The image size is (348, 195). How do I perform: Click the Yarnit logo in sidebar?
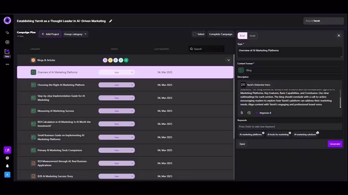tap(7, 20)
